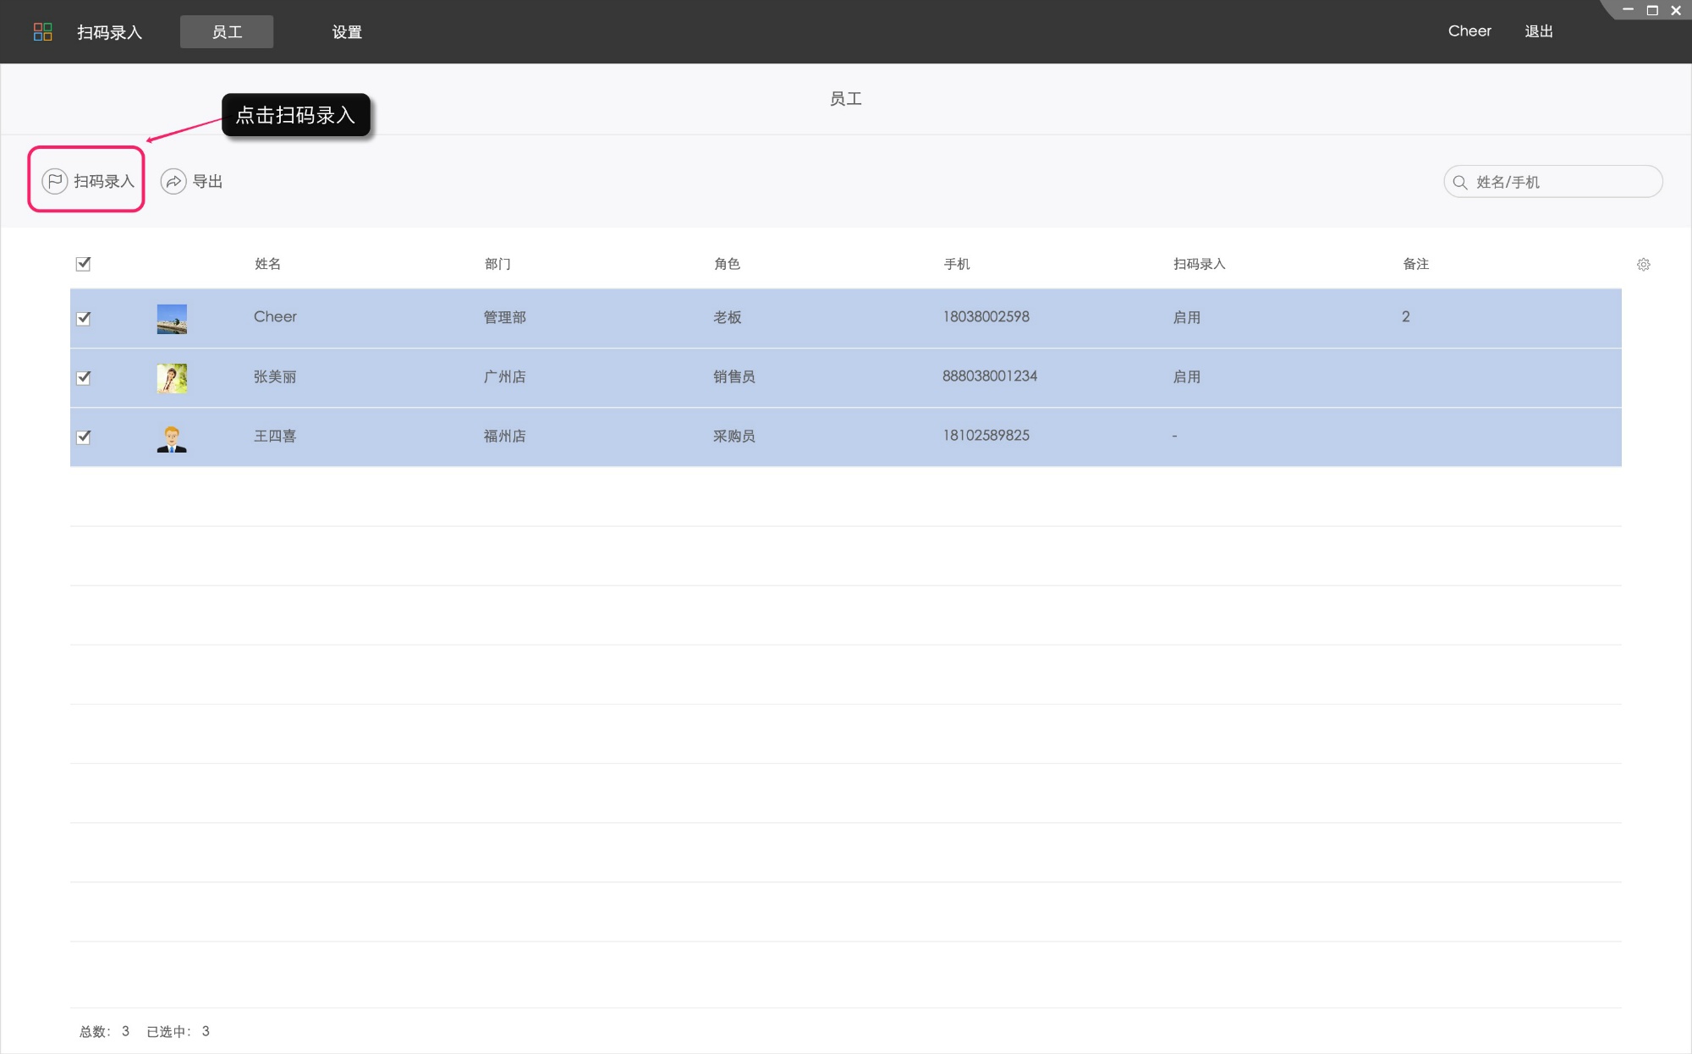Maximize the application window

(x=1651, y=10)
